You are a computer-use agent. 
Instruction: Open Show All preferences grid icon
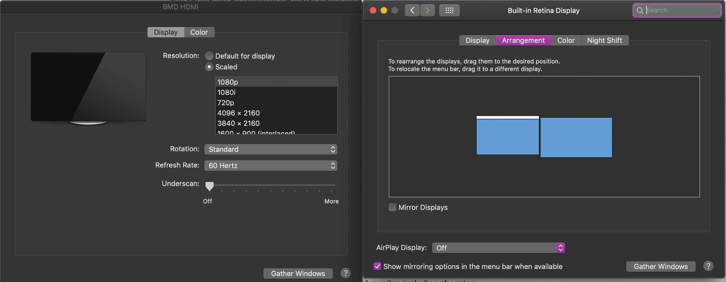(x=449, y=10)
